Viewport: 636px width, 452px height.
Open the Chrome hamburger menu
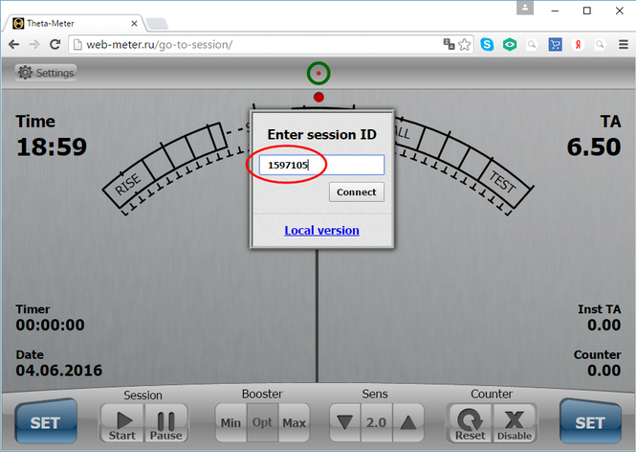(623, 44)
